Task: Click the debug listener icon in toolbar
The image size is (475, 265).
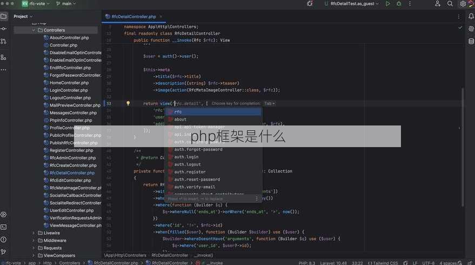Action: point(310,4)
